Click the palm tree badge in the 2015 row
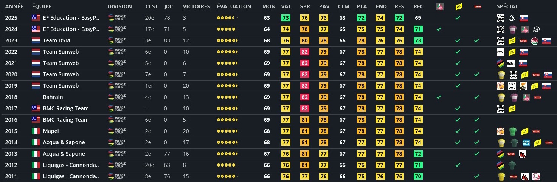 tap(501, 131)
